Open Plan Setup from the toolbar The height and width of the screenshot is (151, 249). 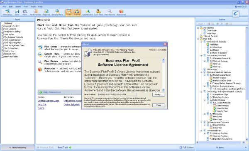pyautogui.click(x=7, y=12)
